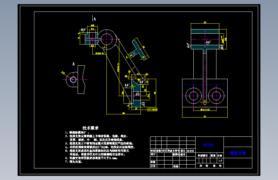
Task: Click the 批准 cell label
Action: click(x=176, y=166)
